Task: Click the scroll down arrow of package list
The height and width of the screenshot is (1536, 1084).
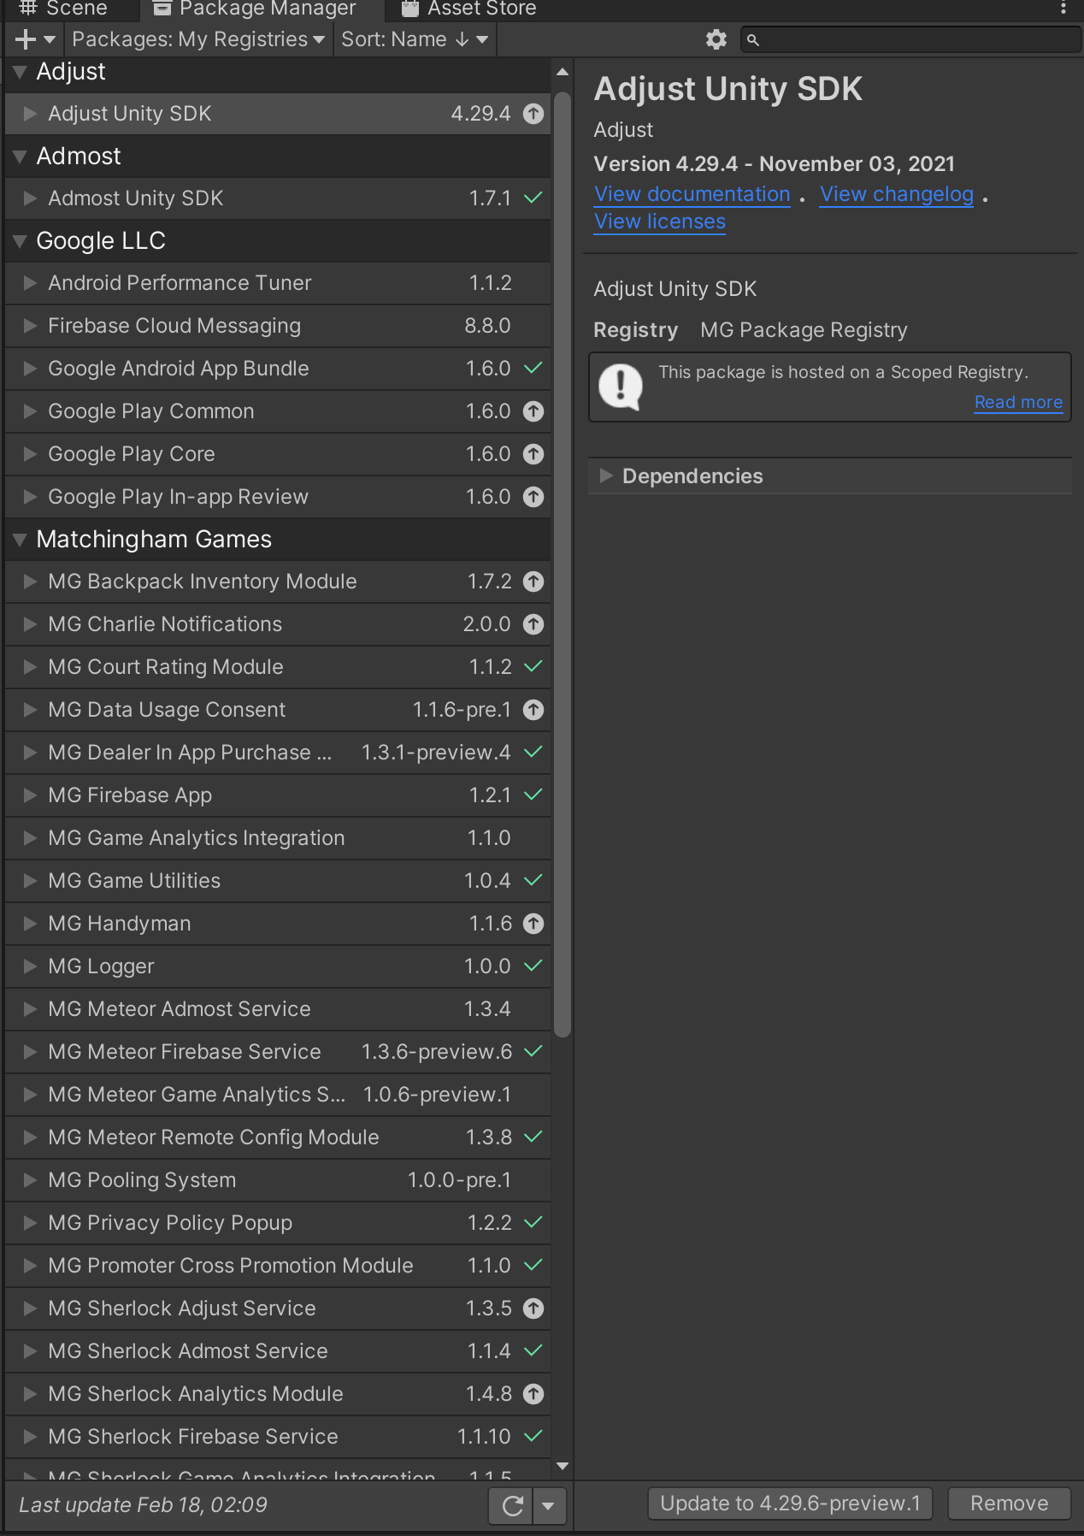Action: coord(563,1466)
